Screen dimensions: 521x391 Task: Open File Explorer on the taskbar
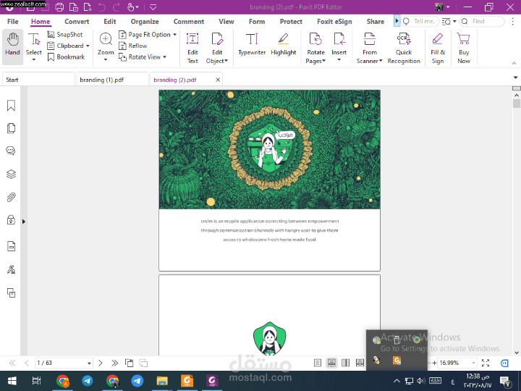tap(162, 381)
